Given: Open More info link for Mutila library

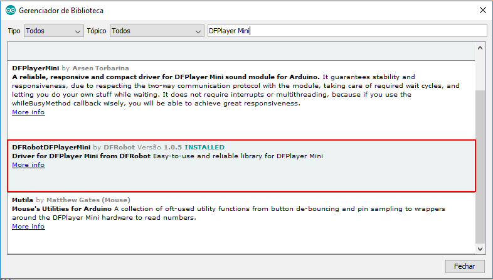Looking at the screenshot, I should coord(28,226).
